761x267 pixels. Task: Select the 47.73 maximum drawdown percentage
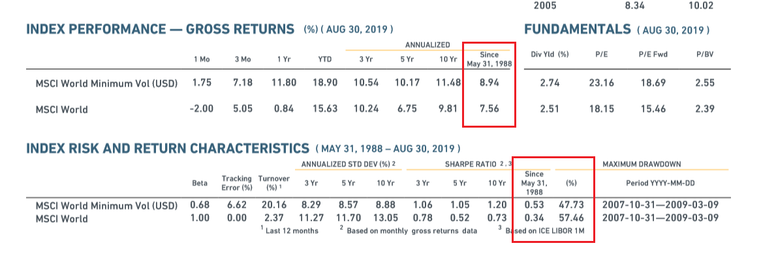(572, 206)
